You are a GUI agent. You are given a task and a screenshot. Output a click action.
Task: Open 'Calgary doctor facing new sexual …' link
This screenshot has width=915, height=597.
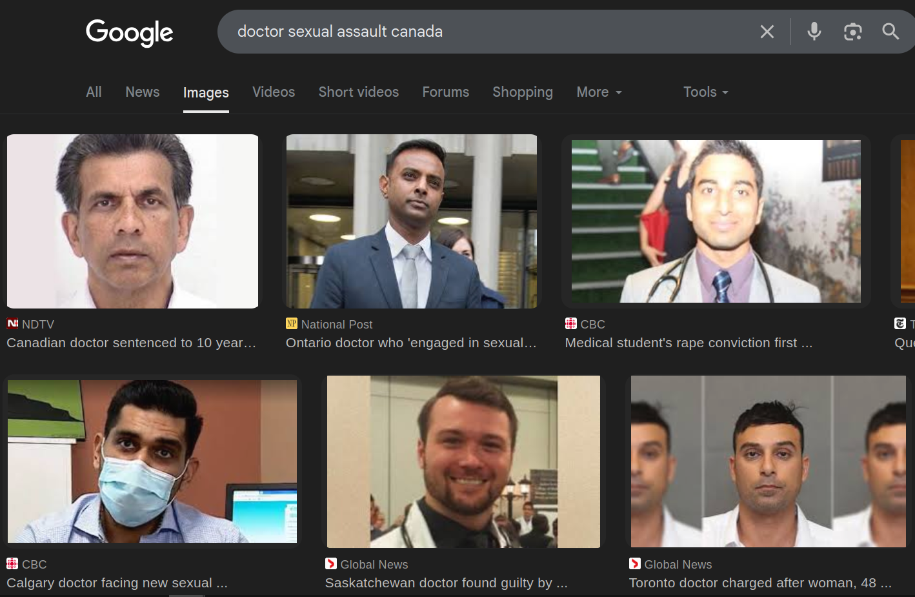117,583
